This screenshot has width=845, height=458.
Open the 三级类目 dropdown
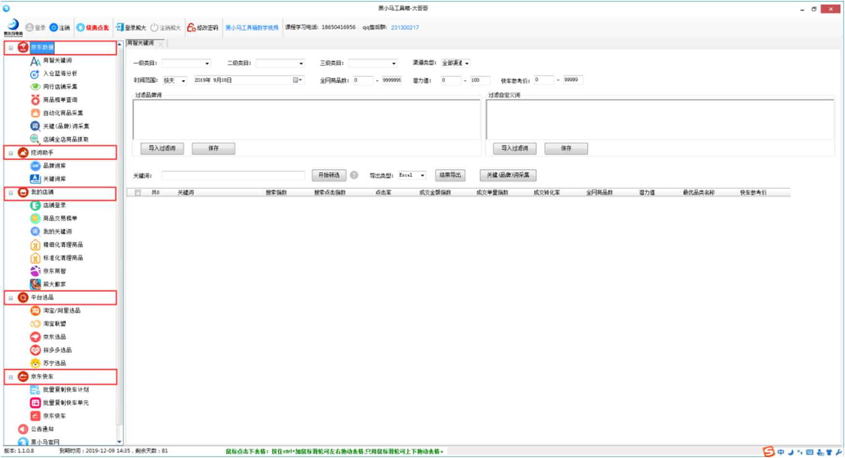pyautogui.click(x=394, y=63)
